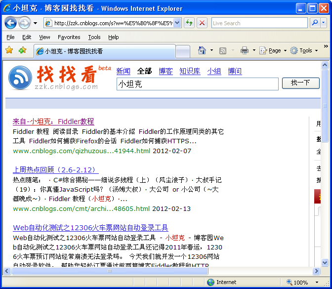Click the Home icon in command bar
This screenshot has width=332, height=289.
coord(202,50)
